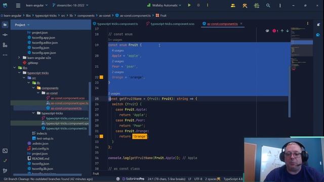Collapse the typescript-tricks components subfolder
324x182 pixels.
point(33,113)
